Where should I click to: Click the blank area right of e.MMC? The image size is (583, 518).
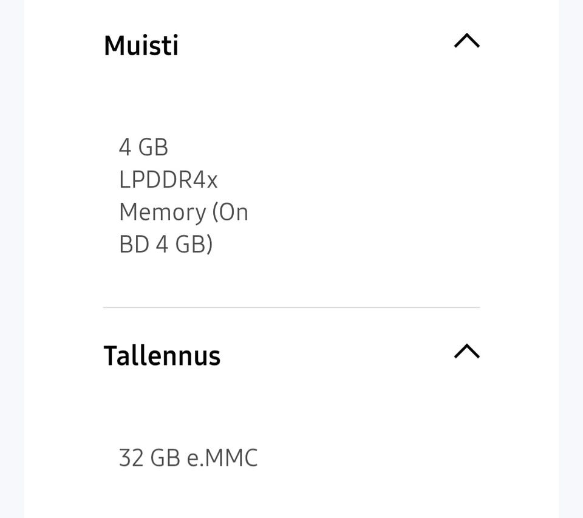pos(377,458)
